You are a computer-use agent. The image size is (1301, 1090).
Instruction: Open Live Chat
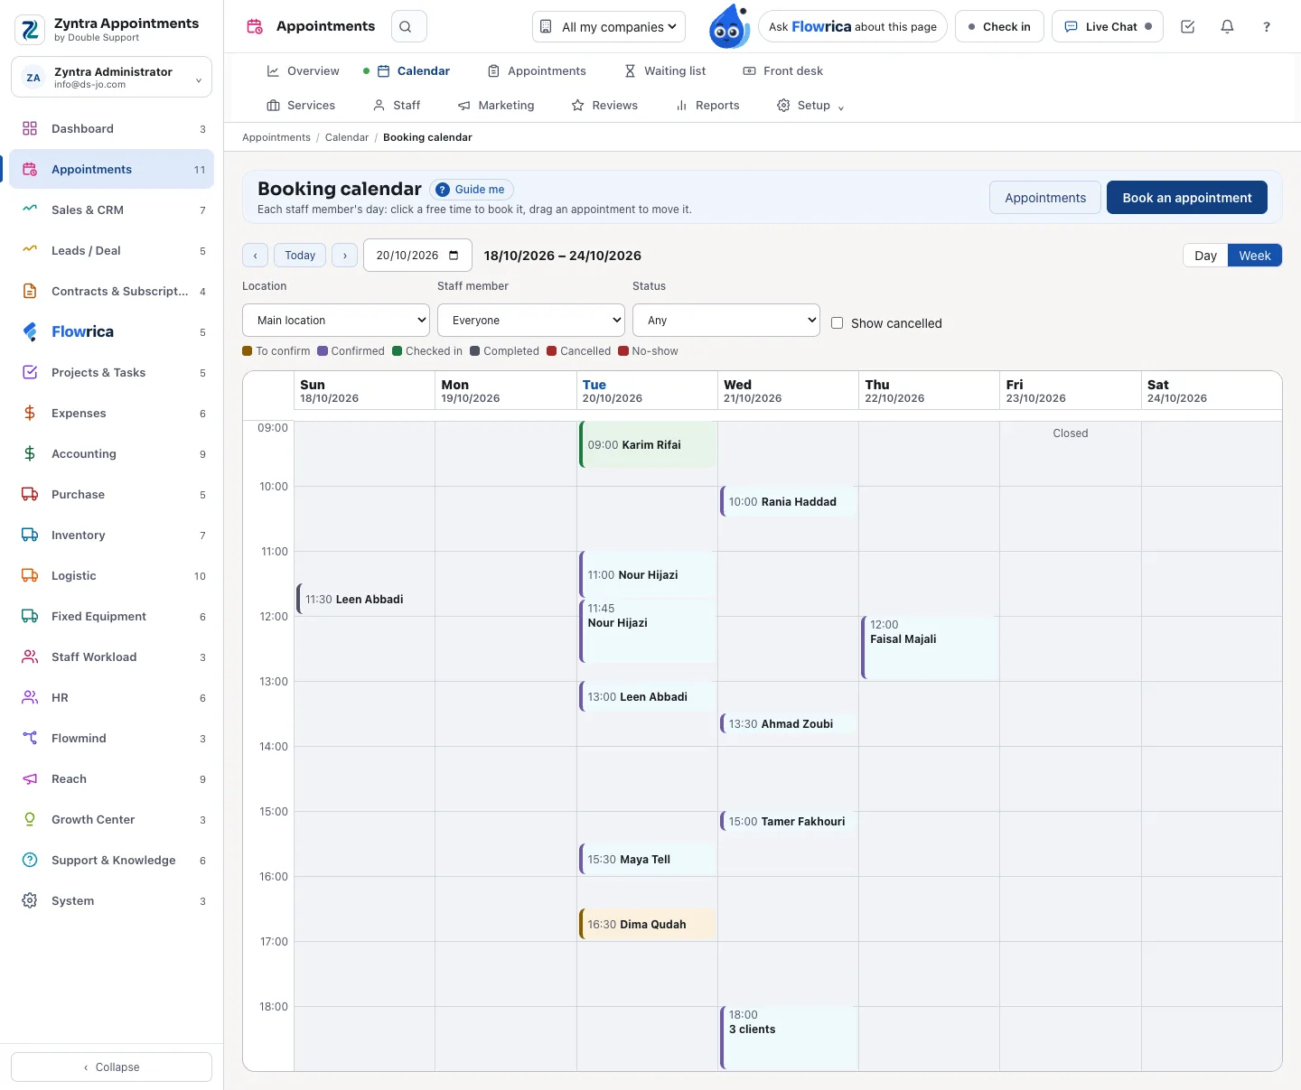pyautogui.click(x=1109, y=27)
